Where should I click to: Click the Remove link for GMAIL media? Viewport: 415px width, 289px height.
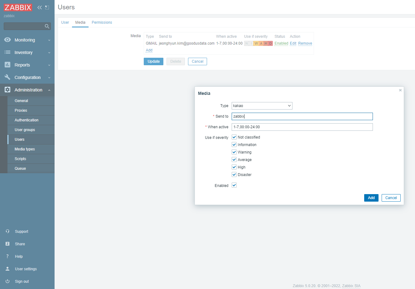point(305,43)
